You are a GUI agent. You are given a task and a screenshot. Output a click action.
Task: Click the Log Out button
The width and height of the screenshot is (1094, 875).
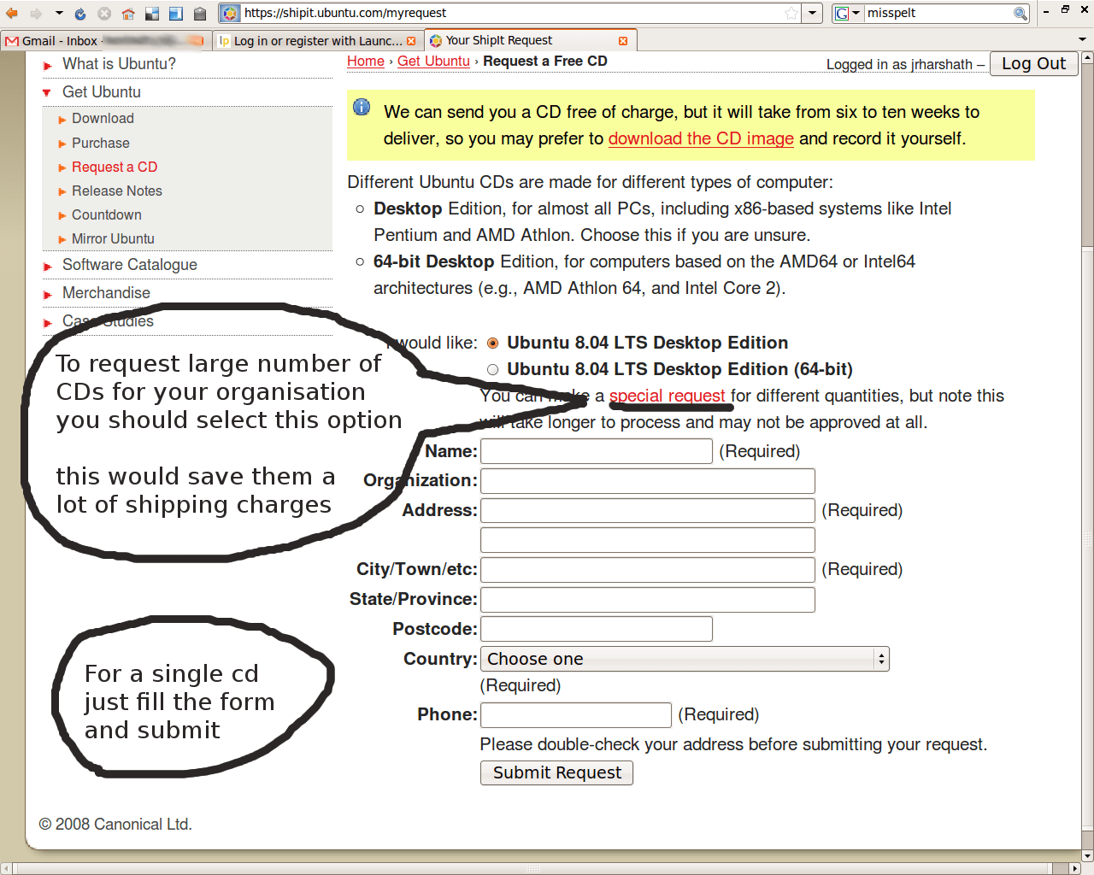[x=1033, y=64]
